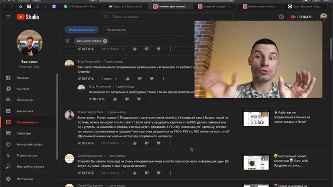Screen dimensions: 333x187
Task: Click in the 'Поиск на канале' search field
Action: pyautogui.click(x=166, y=17)
